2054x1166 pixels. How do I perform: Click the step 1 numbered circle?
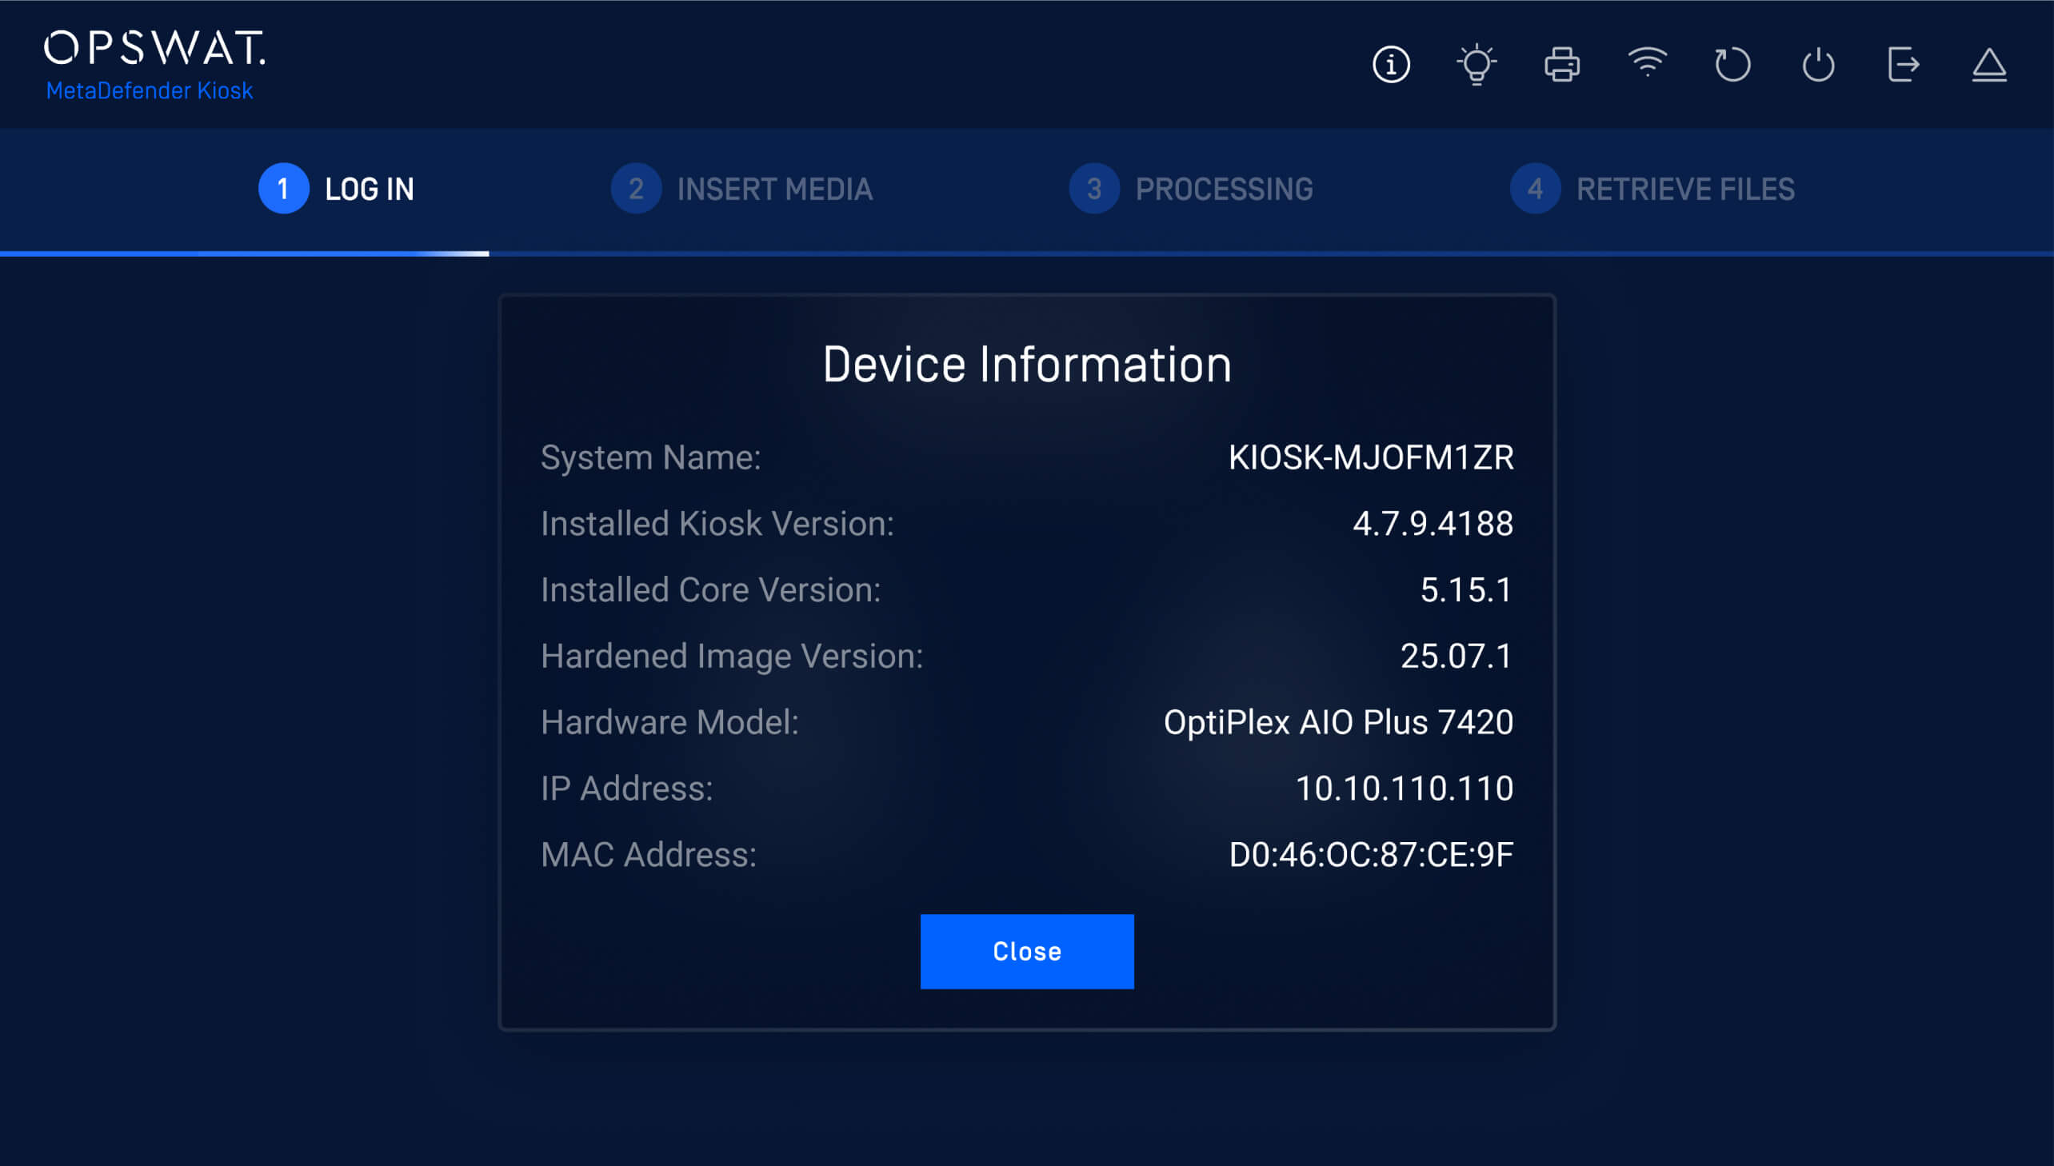[x=282, y=189]
